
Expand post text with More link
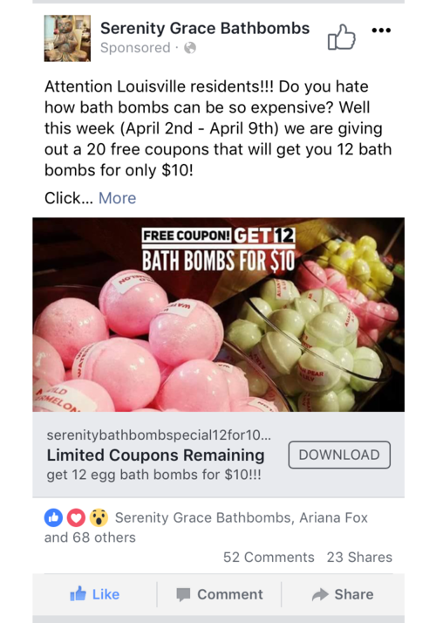click(117, 198)
